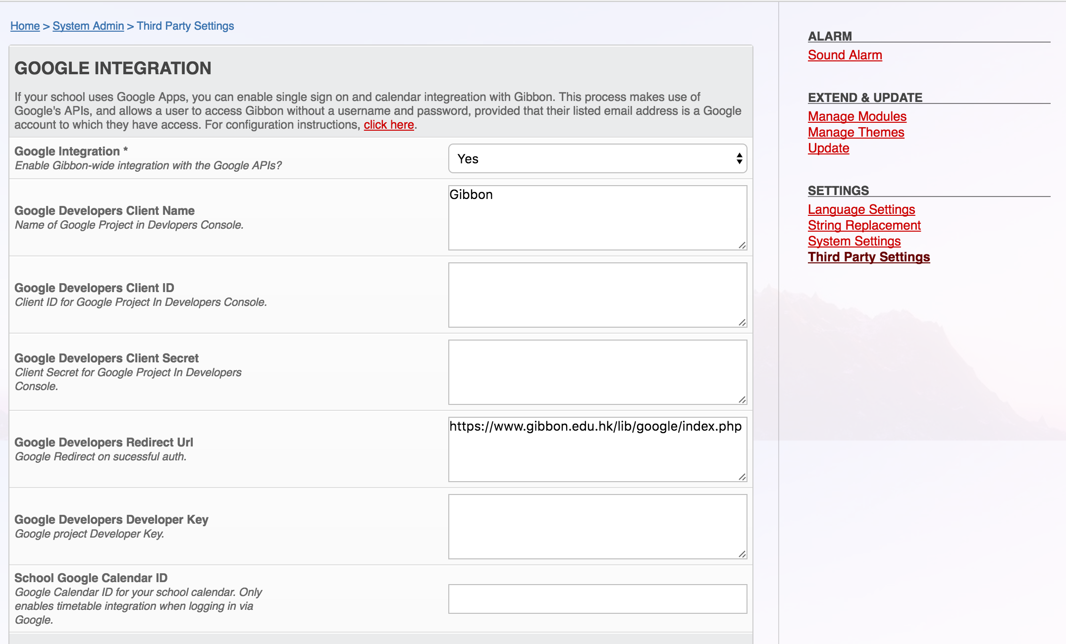
Task: Click the 'Google Developers Developer Key' label
Action: (111, 519)
